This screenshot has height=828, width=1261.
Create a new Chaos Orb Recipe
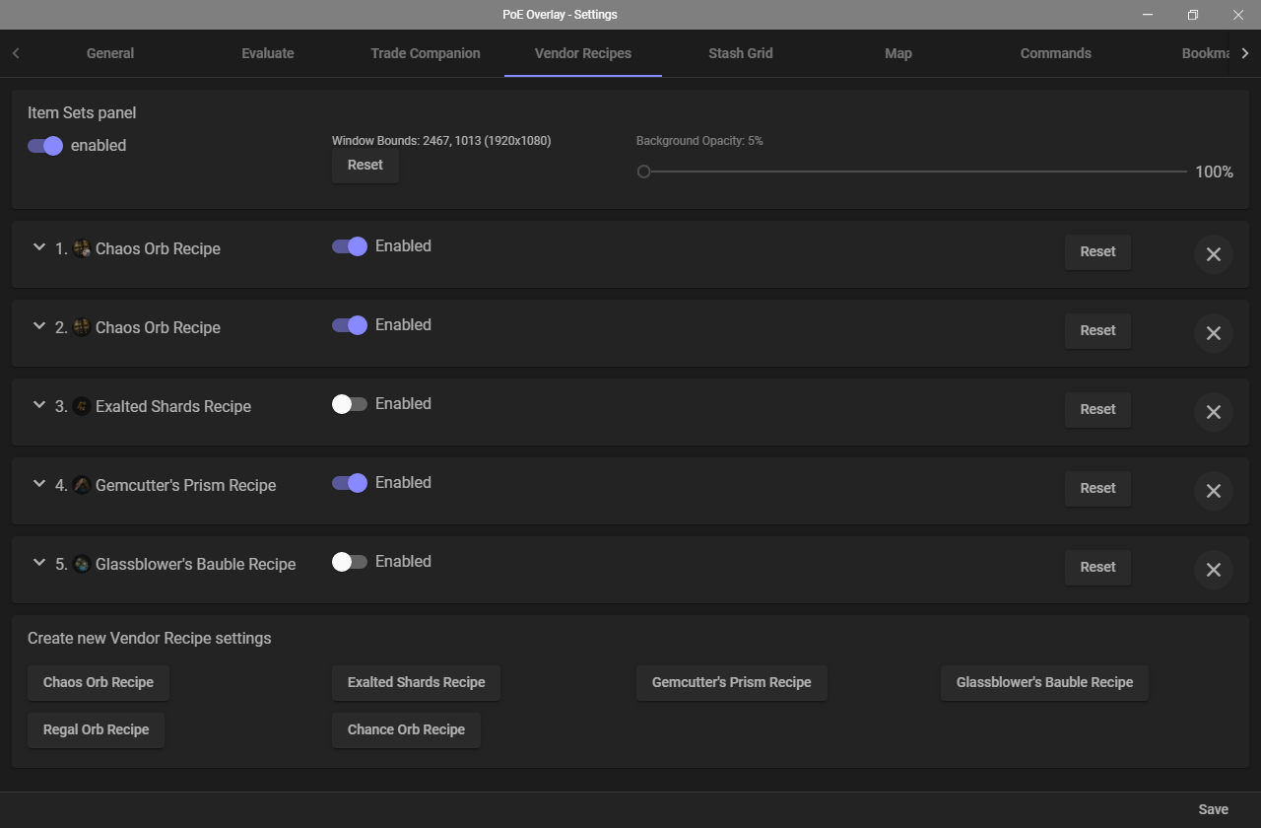(99, 682)
